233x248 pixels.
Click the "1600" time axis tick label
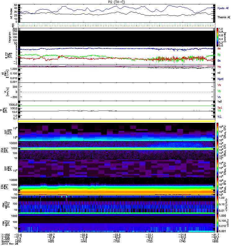point(18,241)
